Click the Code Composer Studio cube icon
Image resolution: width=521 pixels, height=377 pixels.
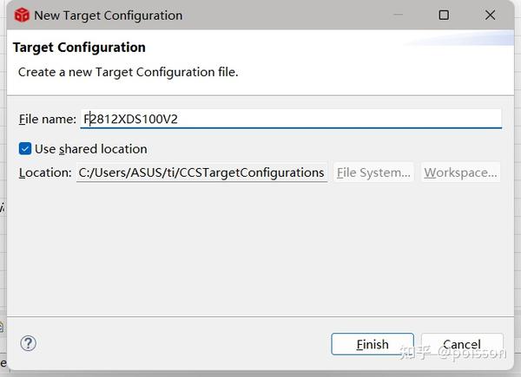pyautogui.click(x=22, y=16)
